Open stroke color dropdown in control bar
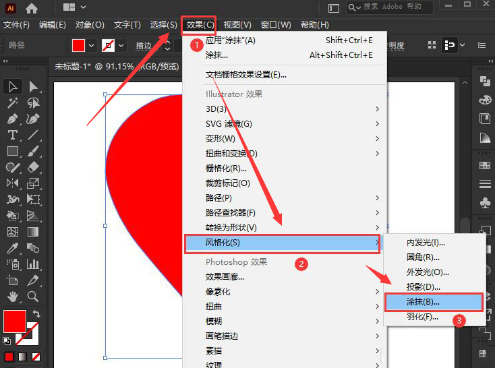Viewport: 495px width, 368px height. (121, 45)
